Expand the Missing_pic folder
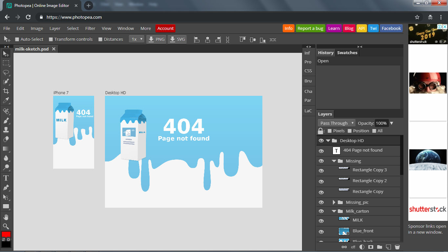Image resolution: width=448 pixels, height=252 pixels. click(334, 202)
